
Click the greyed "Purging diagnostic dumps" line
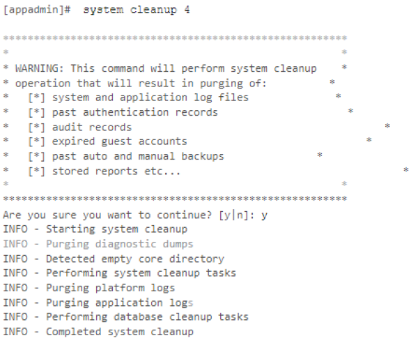(x=98, y=244)
